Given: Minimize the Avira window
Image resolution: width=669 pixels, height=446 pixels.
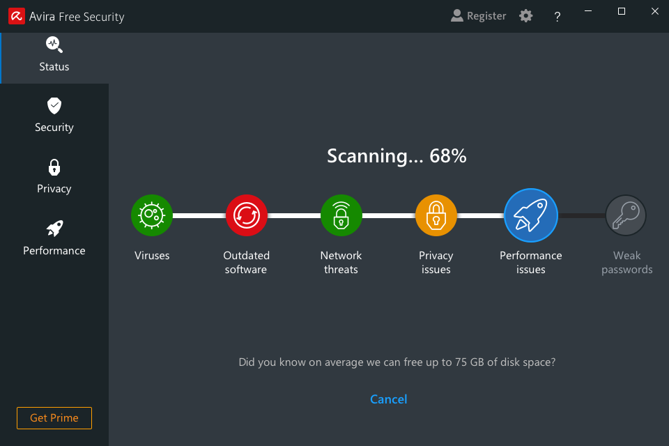Looking at the screenshot, I should [x=588, y=11].
